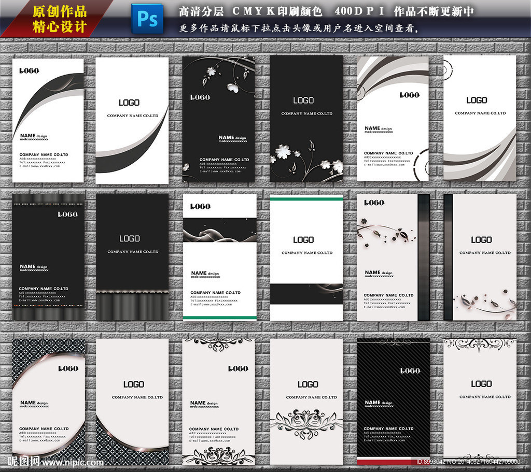
Task: Select the patterned-corner card with circular white center
Action: pyautogui.click(x=49, y=402)
